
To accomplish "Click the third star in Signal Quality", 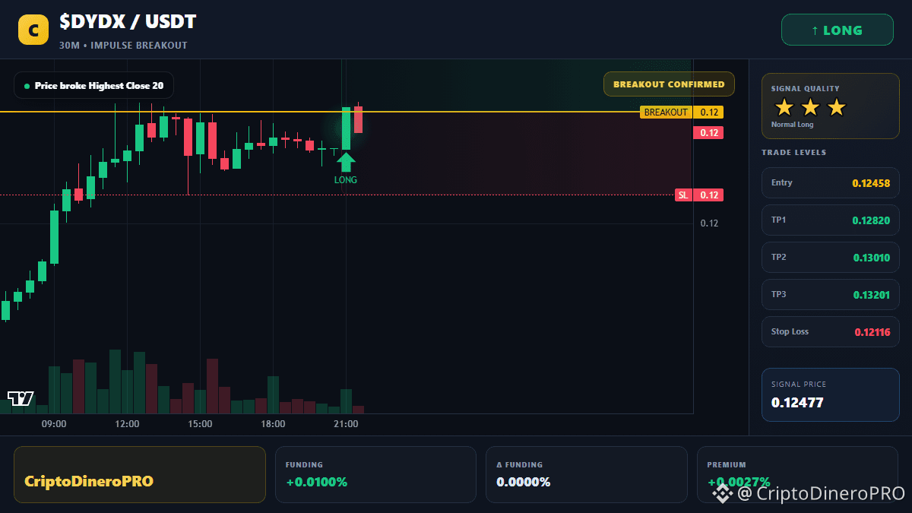I will 836,107.
